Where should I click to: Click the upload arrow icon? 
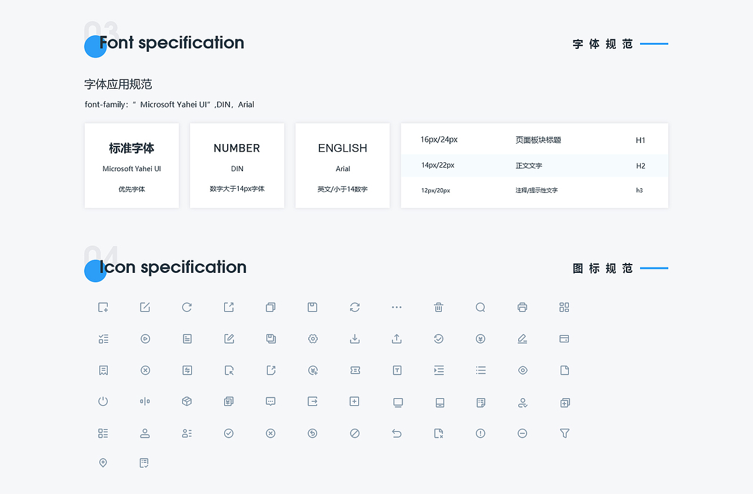[x=397, y=339]
